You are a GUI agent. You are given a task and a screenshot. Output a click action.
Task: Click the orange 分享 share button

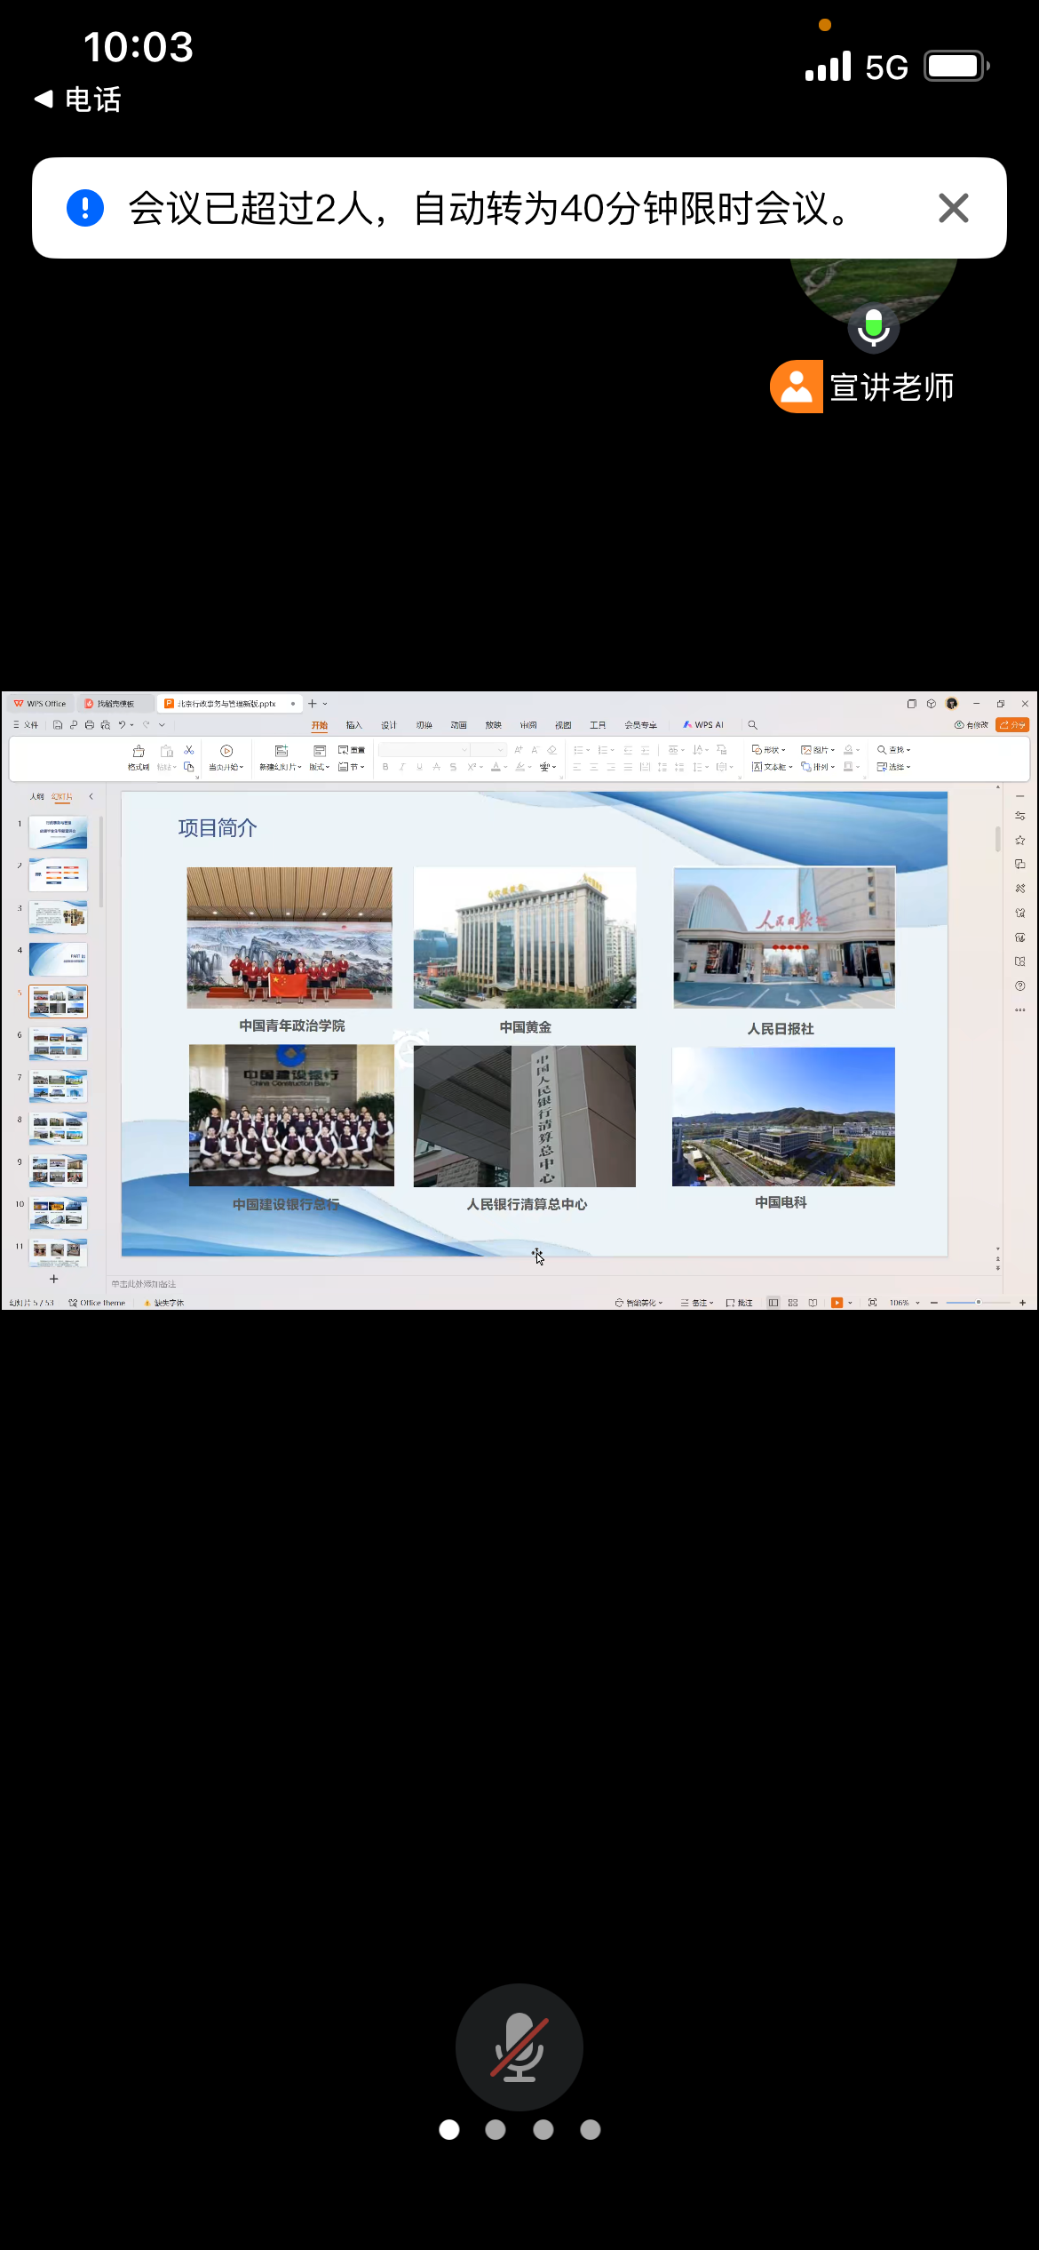click(1011, 725)
